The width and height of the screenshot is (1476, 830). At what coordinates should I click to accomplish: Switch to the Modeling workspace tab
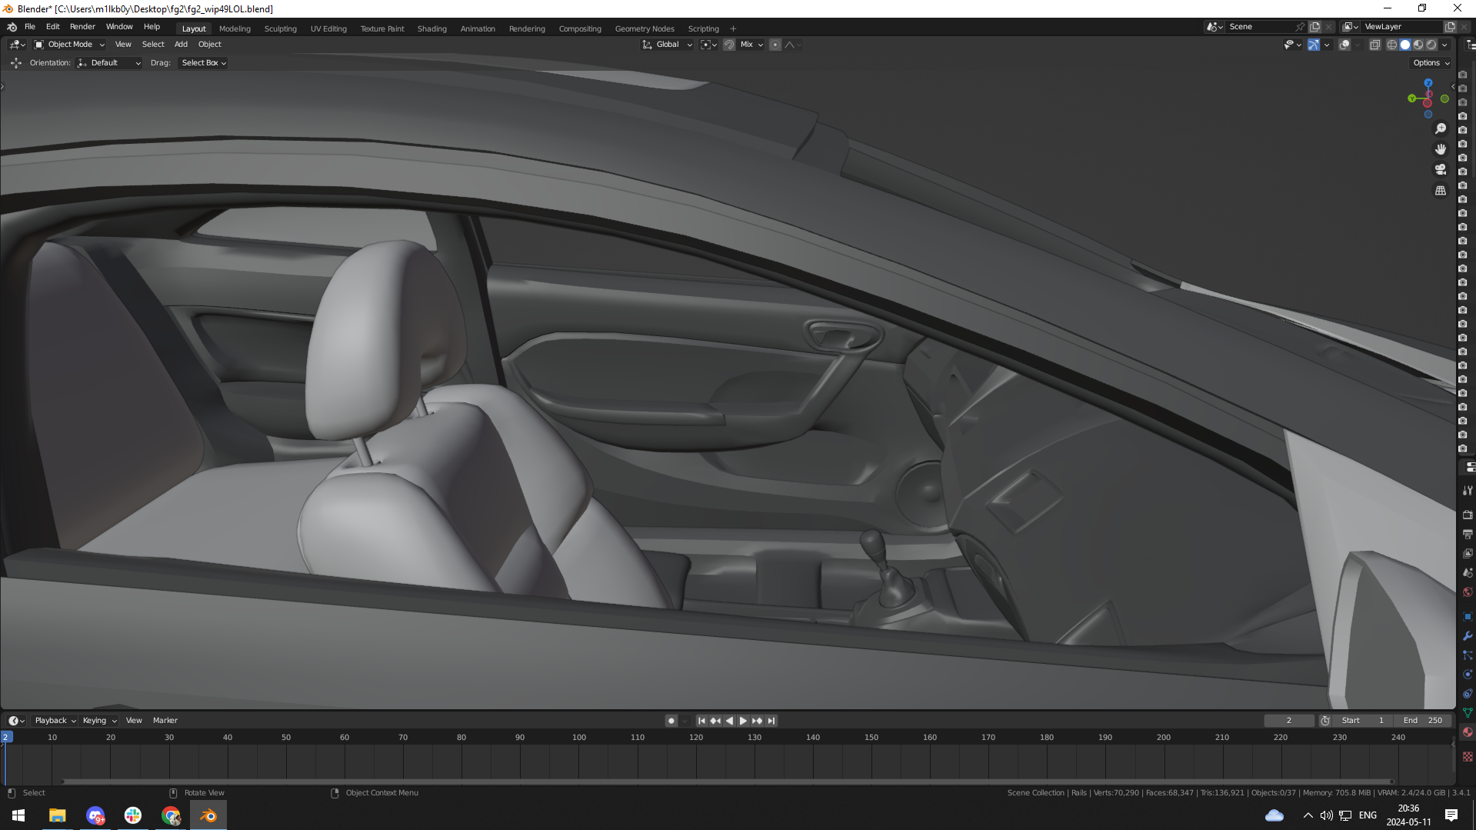pyautogui.click(x=235, y=28)
